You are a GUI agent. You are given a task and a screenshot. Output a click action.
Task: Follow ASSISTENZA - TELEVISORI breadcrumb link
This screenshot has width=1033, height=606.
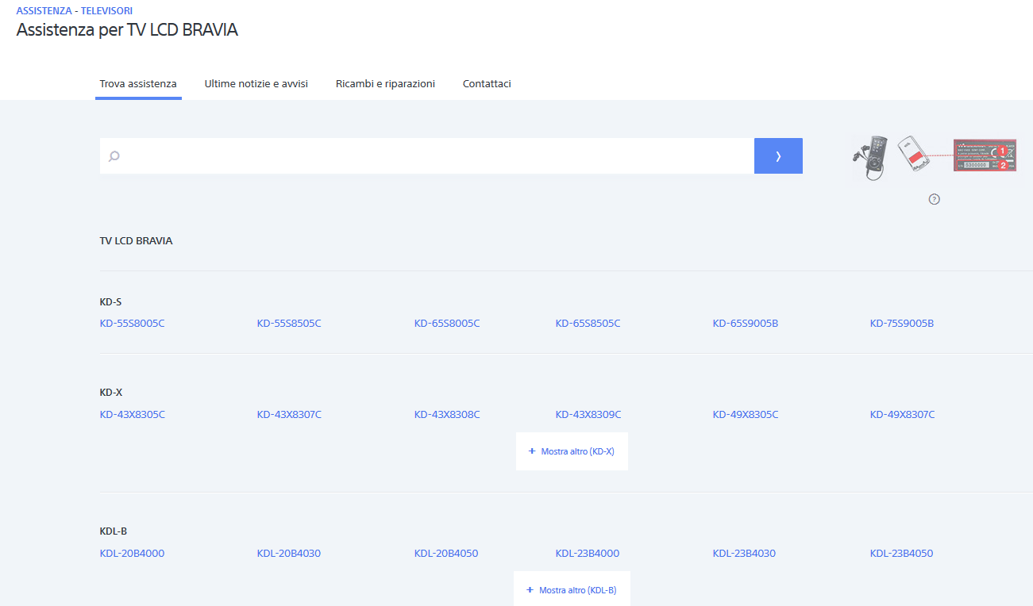click(75, 11)
